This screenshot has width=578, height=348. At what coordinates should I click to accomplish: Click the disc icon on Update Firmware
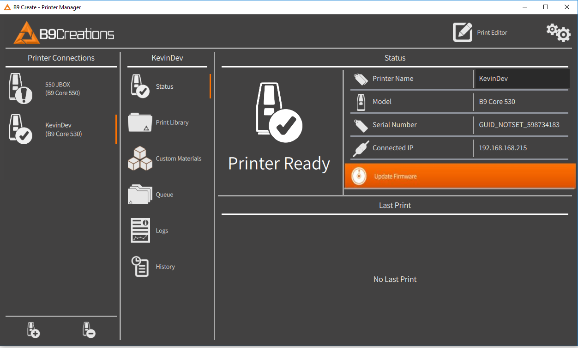point(359,177)
